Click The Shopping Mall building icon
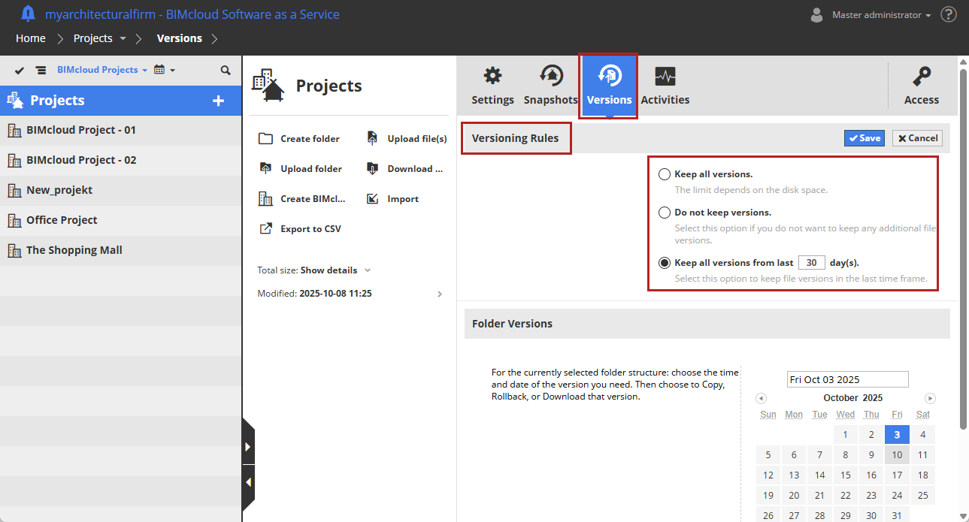This screenshot has height=522, width=969. (x=14, y=251)
